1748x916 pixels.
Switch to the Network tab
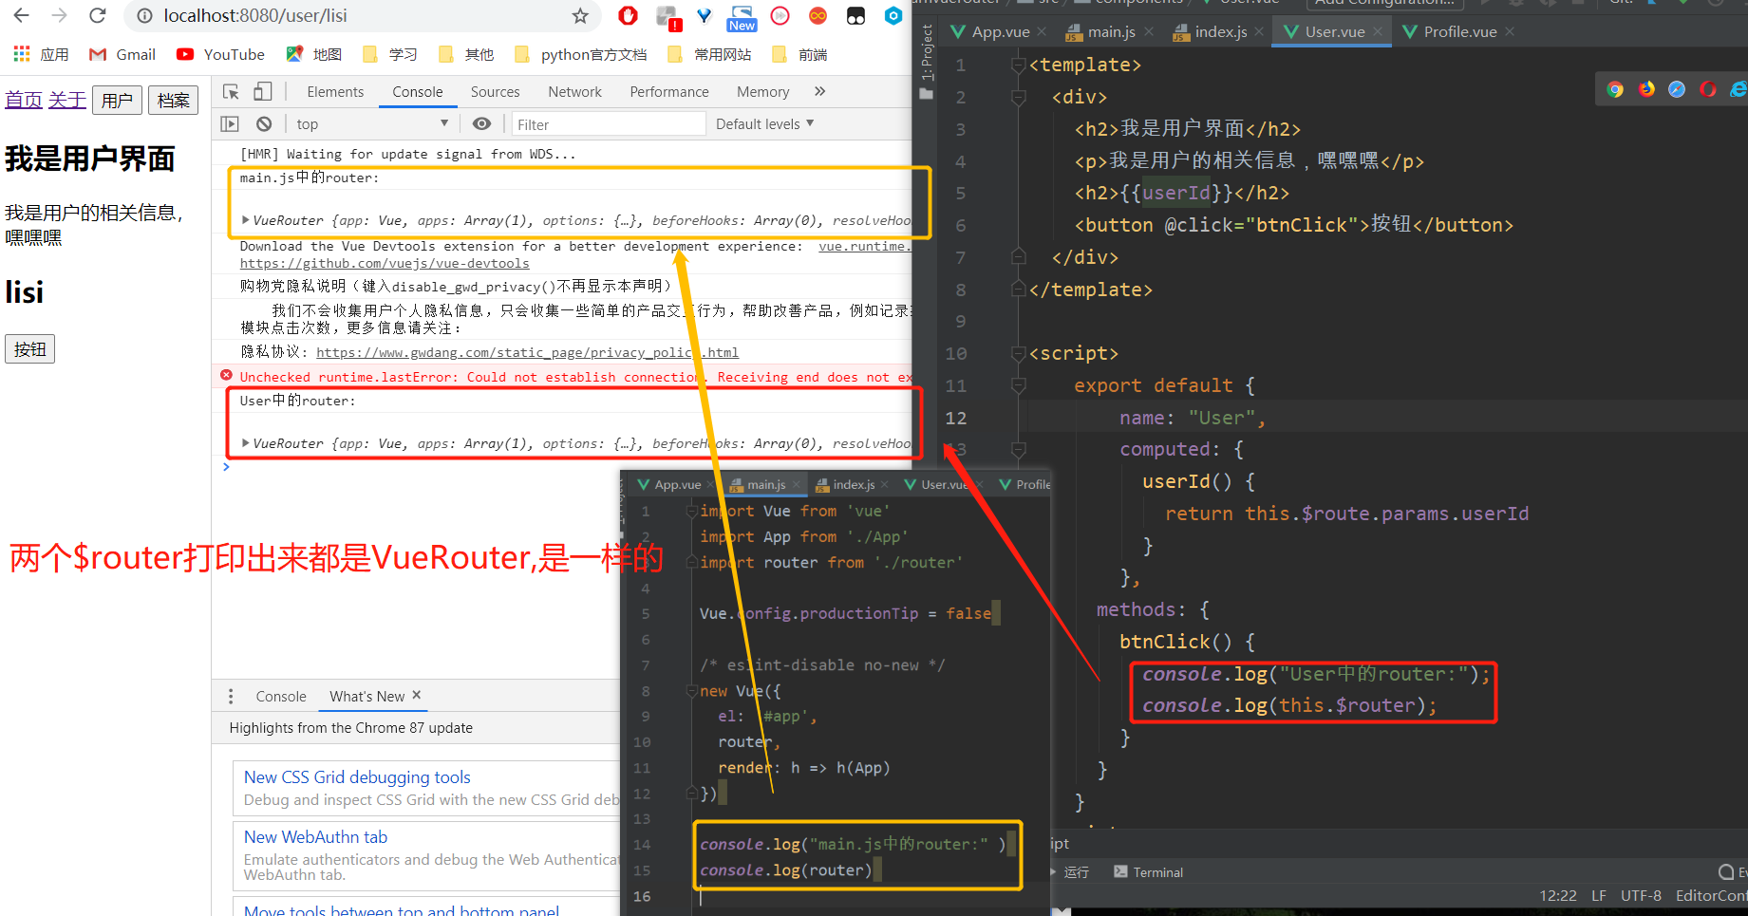tap(574, 91)
